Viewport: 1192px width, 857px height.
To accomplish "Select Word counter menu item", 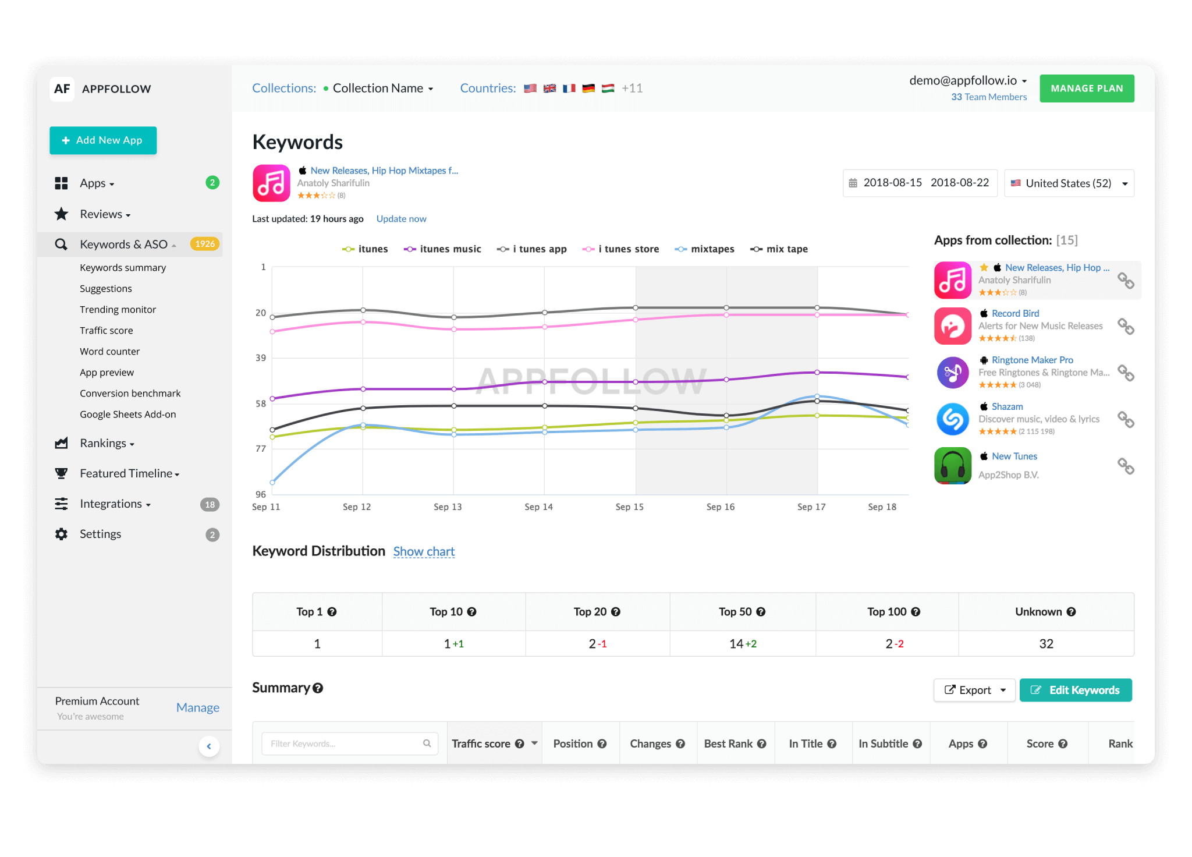I will click(109, 352).
